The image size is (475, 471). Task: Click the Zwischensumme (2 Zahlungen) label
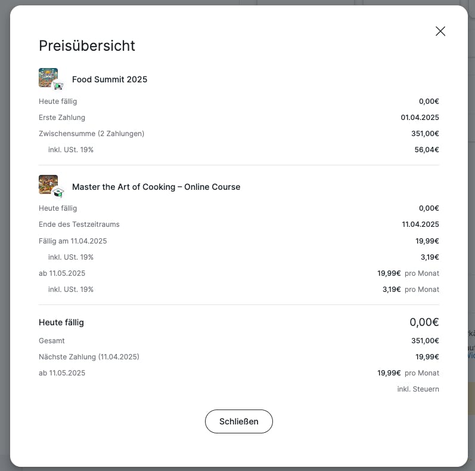pos(91,134)
